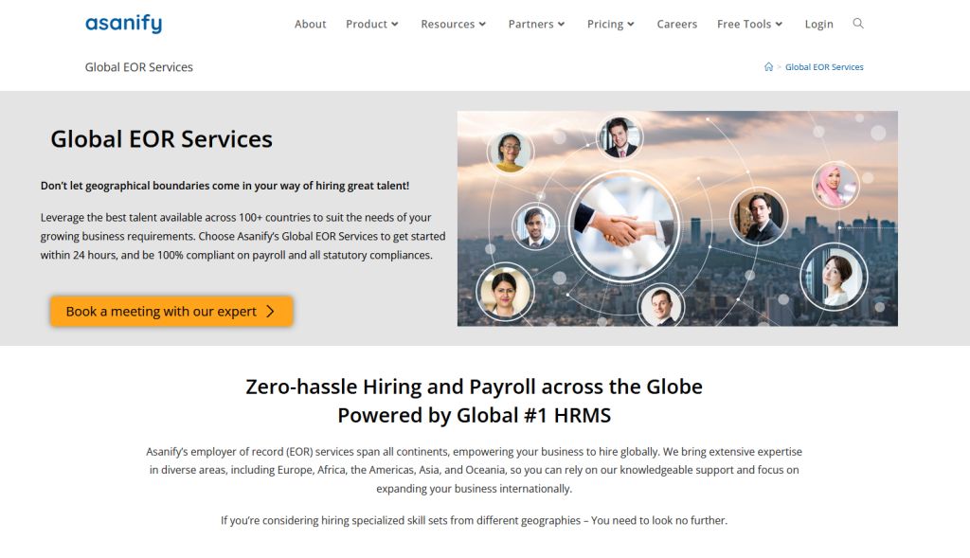Click the woman in pink hijab portrait
This screenshot has height=558, width=970.
pyautogui.click(x=835, y=185)
